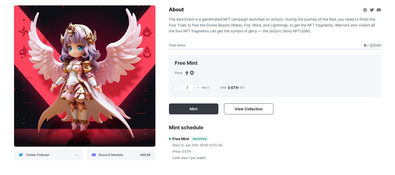Screen dimensions: 395x175
Task: Open the Twitter icon next to About
Action: (x=372, y=10)
